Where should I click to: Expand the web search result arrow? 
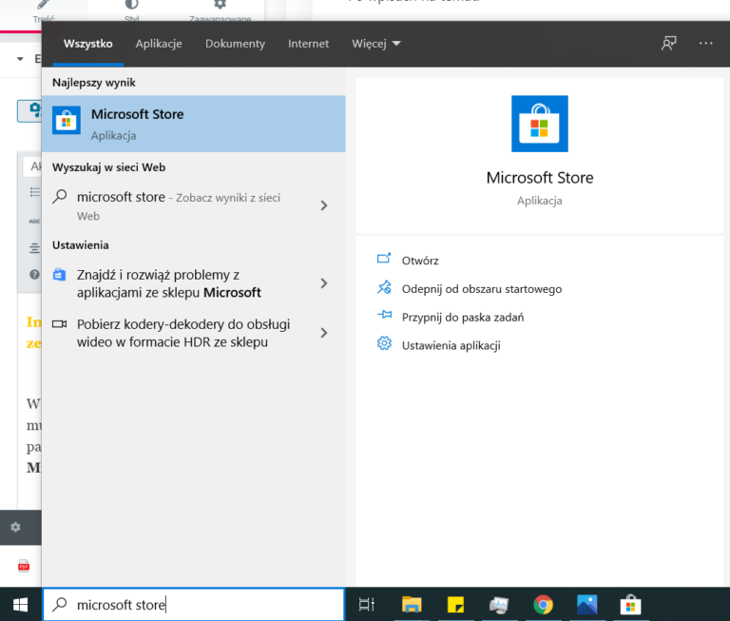point(324,205)
